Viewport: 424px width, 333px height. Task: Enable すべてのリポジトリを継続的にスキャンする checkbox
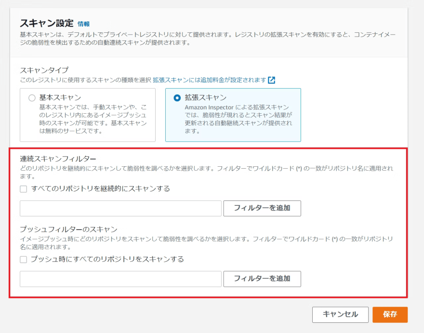point(24,189)
